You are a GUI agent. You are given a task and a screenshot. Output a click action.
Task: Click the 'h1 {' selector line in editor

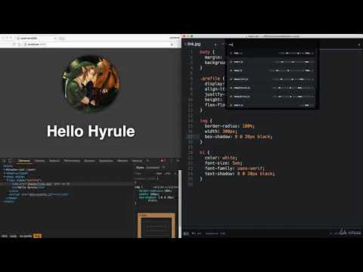coord(204,153)
